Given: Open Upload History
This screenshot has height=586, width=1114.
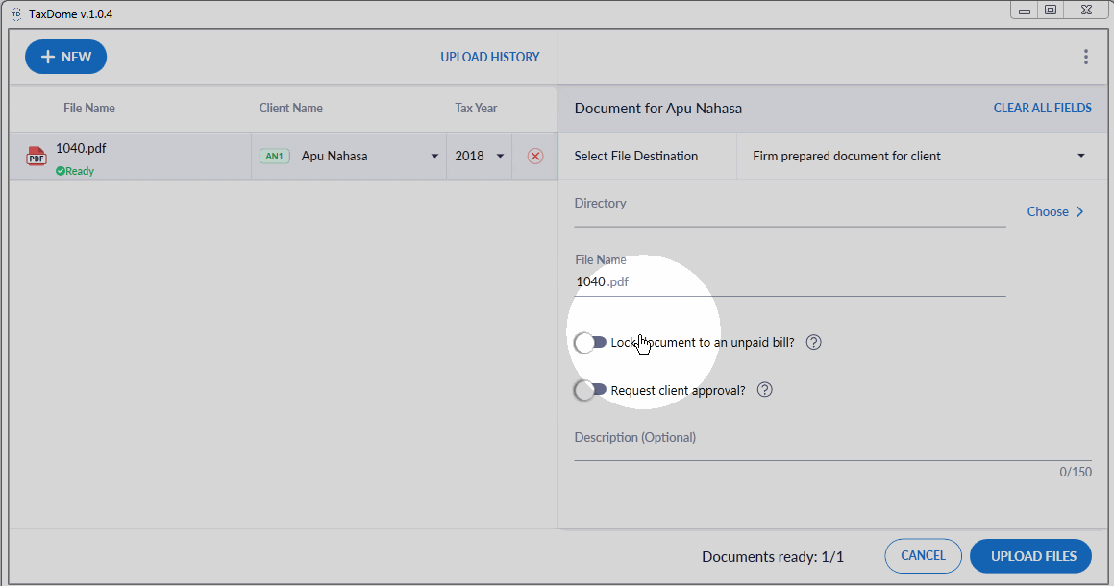Looking at the screenshot, I should point(489,57).
